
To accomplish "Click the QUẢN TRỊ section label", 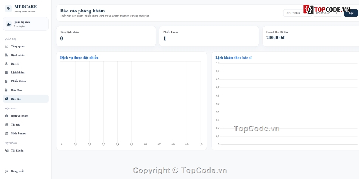I will [10, 39].
